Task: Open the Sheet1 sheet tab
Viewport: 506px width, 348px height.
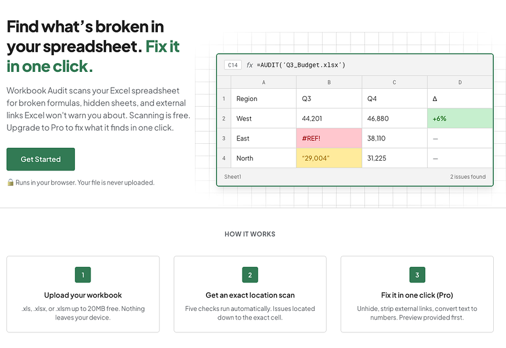Action: point(233,177)
